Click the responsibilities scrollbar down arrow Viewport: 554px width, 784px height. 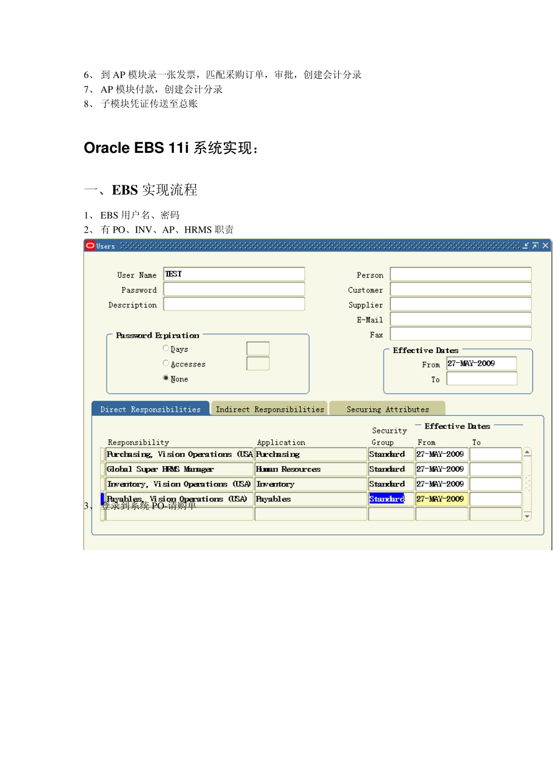tap(527, 516)
